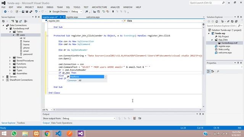Collapse the Data Connections tree node

click(x=3, y=25)
